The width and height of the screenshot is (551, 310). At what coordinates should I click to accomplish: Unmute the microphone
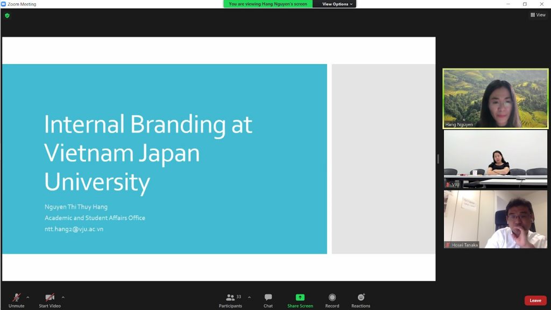[x=16, y=300]
